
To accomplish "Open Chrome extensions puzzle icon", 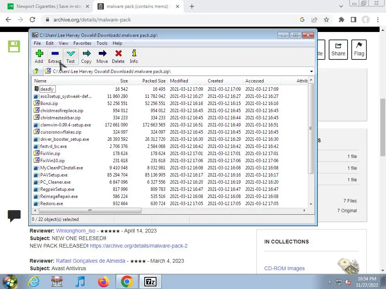I will 341,20.
